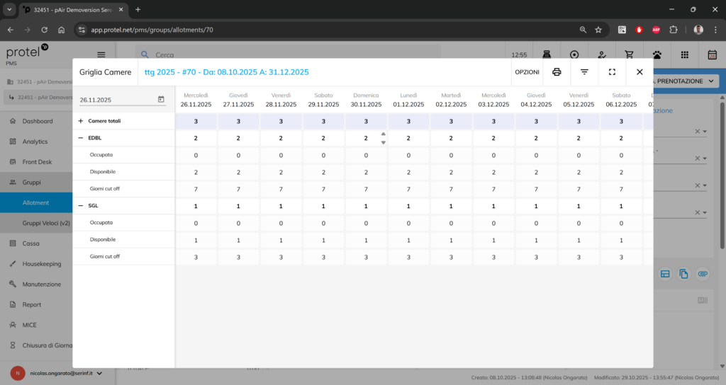Open the OPZIONI menu
726x385 pixels.
coord(527,72)
